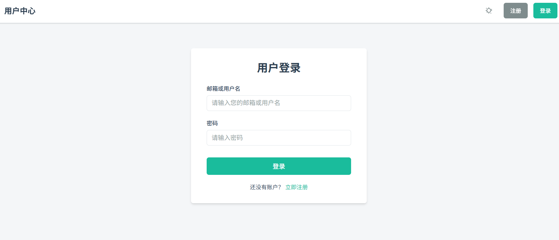Click gray page background left of login card
Viewport: 559px width, 240px height.
pyautogui.click(x=94, y=125)
